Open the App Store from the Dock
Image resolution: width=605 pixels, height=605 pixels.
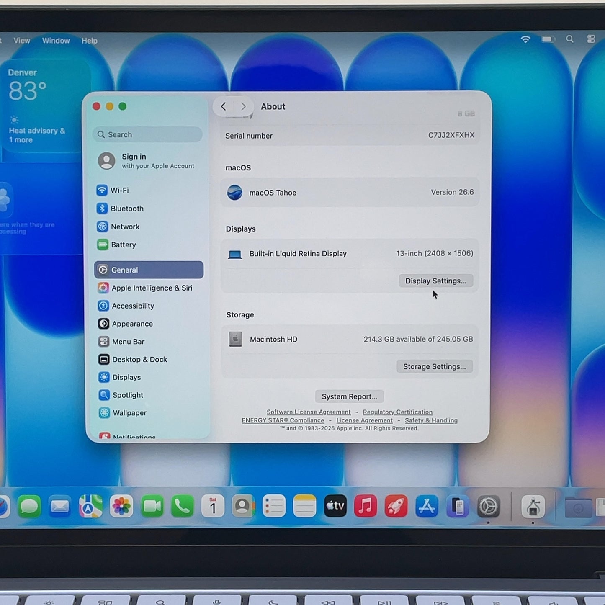click(x=427, y=506)
